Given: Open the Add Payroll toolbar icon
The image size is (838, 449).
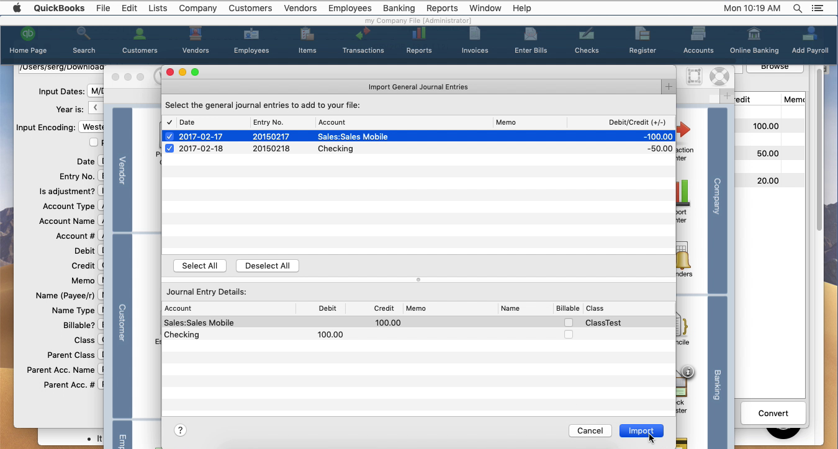Looking at the screenshot, I should (810, 40).
